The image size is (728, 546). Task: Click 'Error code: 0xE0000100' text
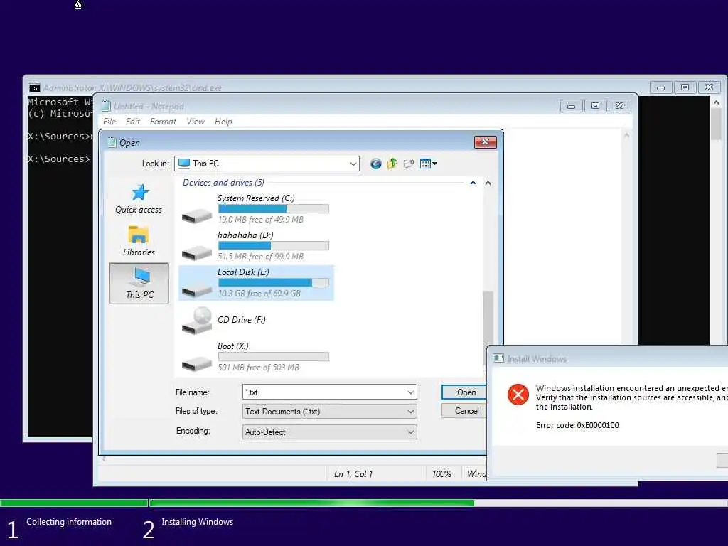(577, 425)
